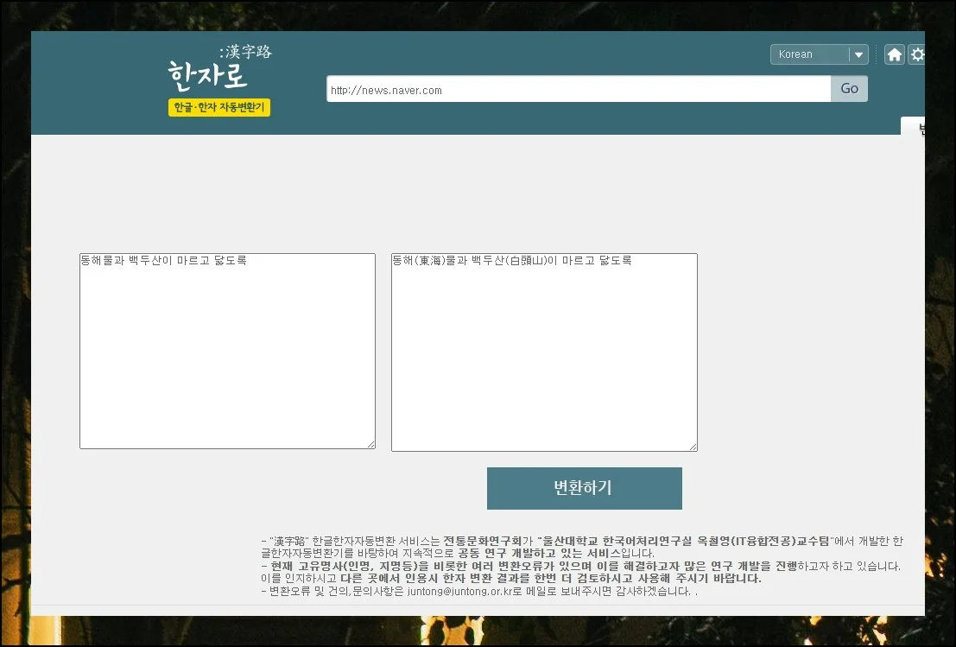Click the dropdown arrow beside Korean
956x647 pixels.
[x=858, y=54]
